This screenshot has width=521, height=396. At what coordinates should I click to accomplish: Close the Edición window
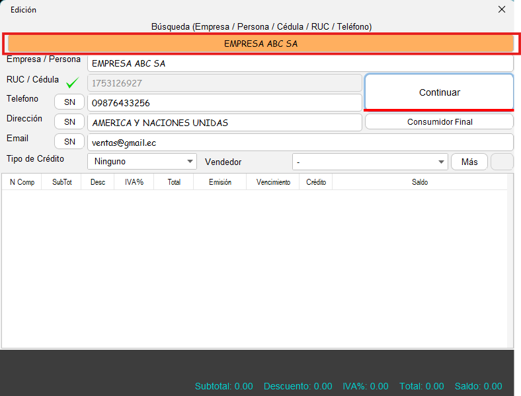click(x=502, y=9)
